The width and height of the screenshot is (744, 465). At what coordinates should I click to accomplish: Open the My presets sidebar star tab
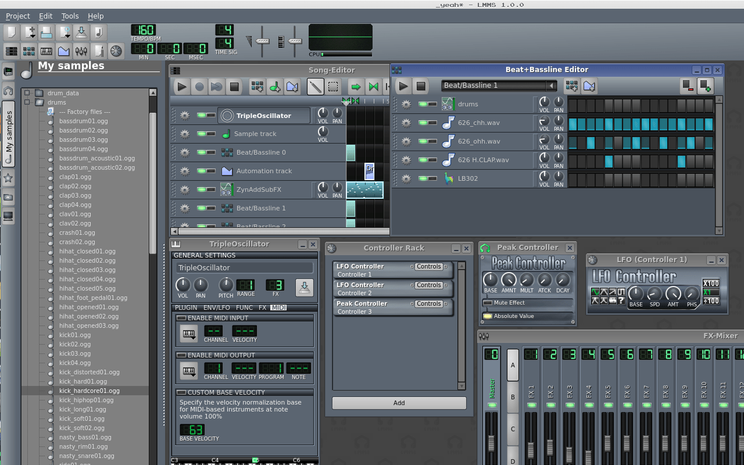[x=8, y=178]
